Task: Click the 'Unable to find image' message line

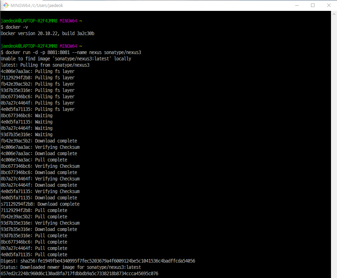Action: click(66, 59)
